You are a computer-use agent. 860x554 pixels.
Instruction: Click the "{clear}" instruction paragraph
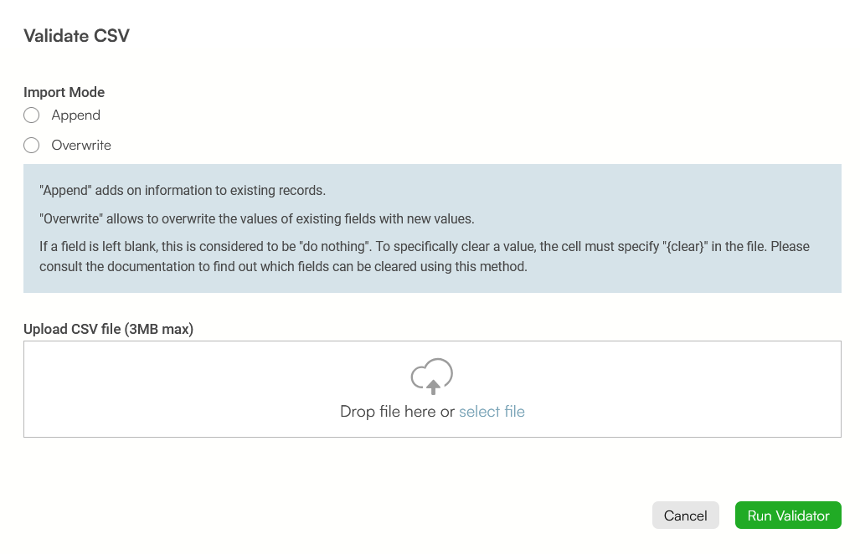pyautogui.click(x=425, y=256)
